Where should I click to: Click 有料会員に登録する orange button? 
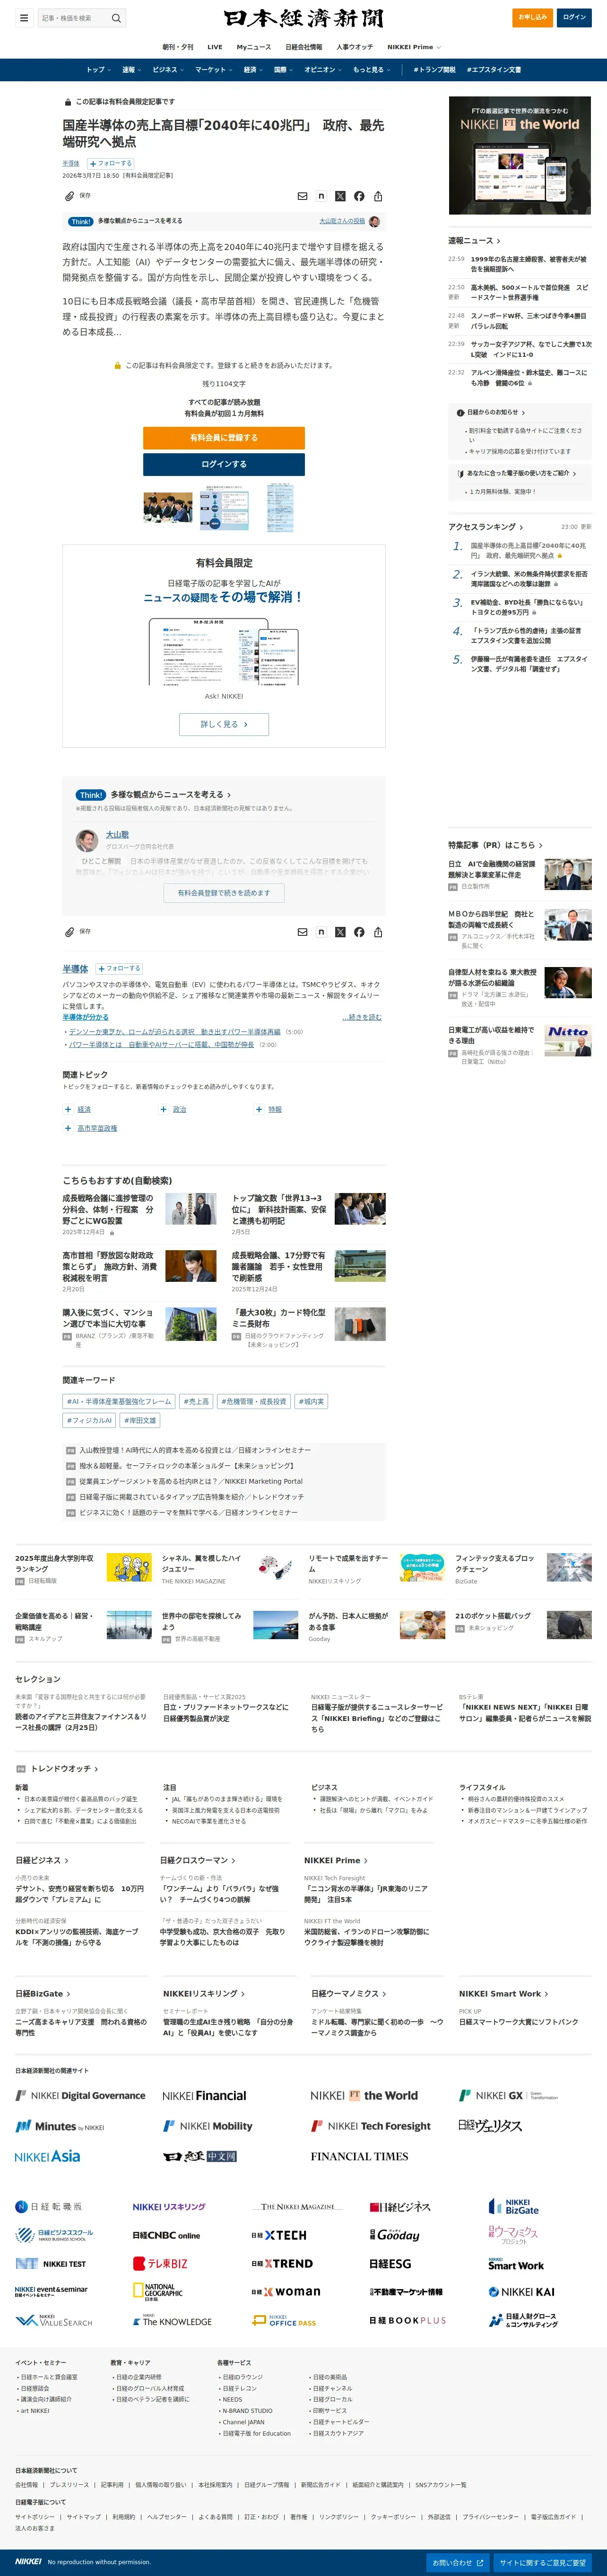point(224,438)
